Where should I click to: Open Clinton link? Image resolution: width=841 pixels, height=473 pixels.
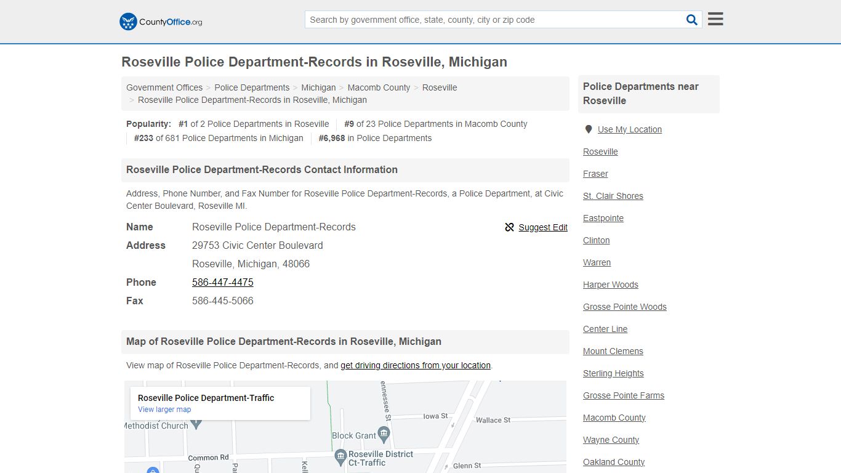[597, 240]
